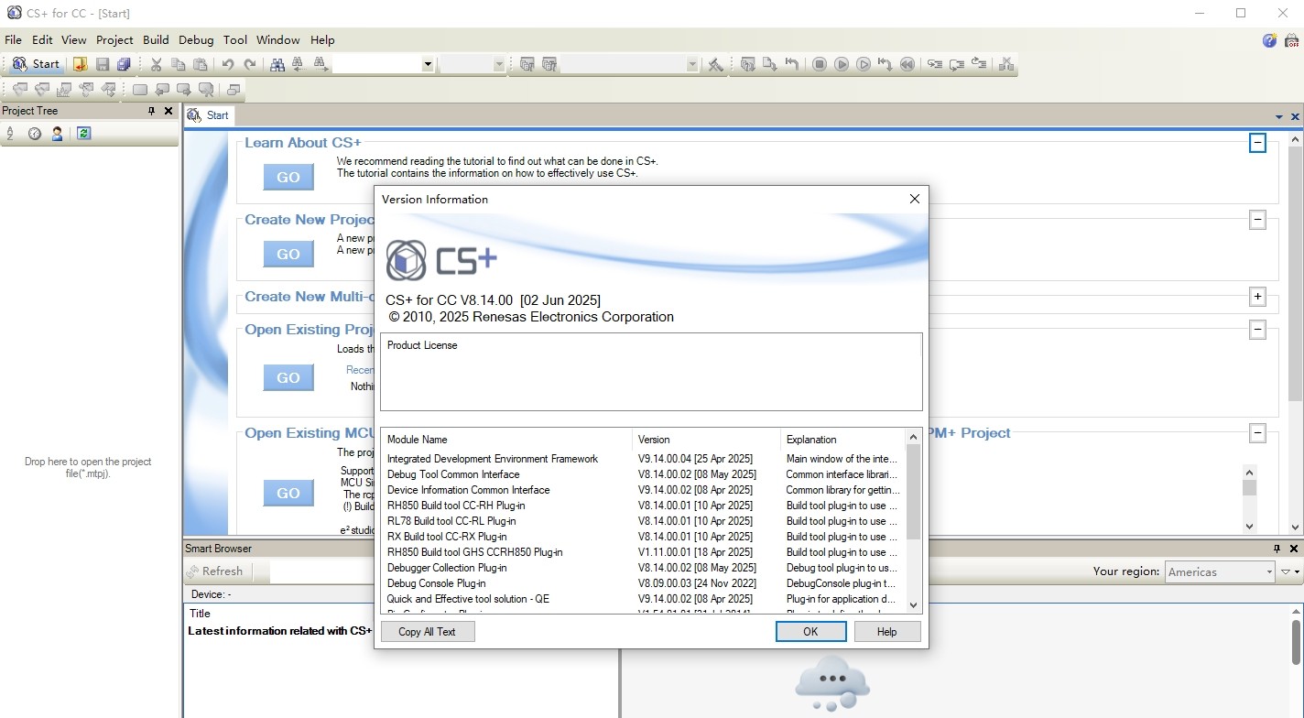Image resolution: width=1304 pixels, height=718 pixels.
Task: Select the Debug Console Plug-in row
Action: point(436,583)
